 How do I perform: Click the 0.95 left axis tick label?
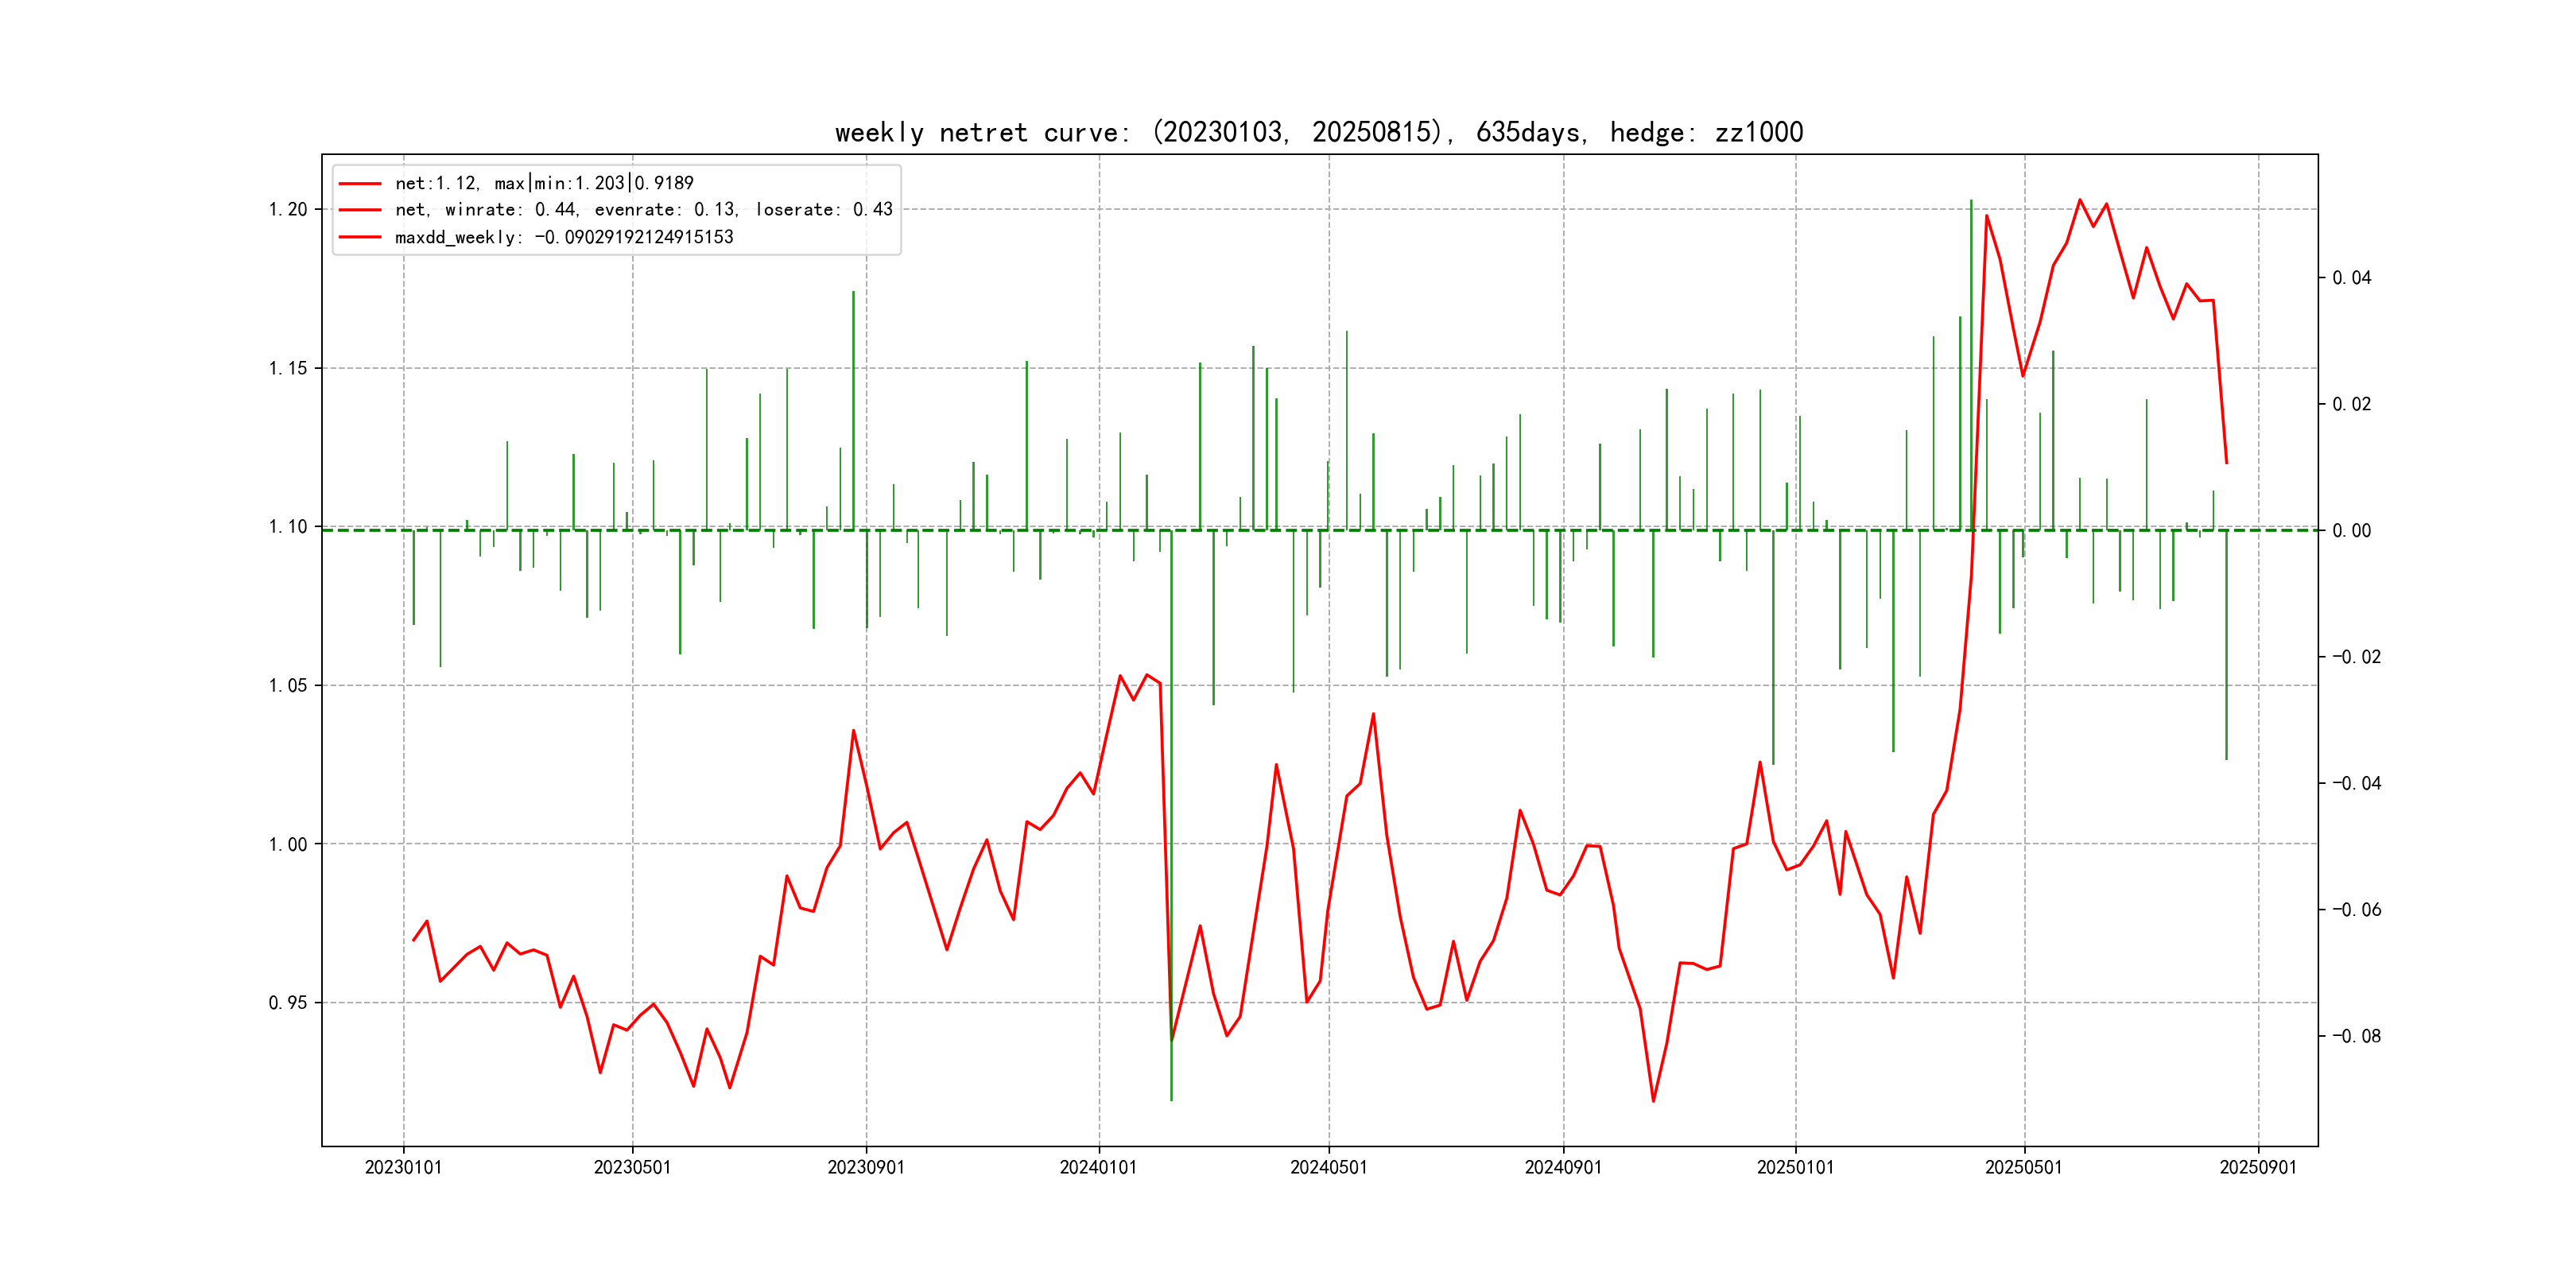coord(288,1003)
